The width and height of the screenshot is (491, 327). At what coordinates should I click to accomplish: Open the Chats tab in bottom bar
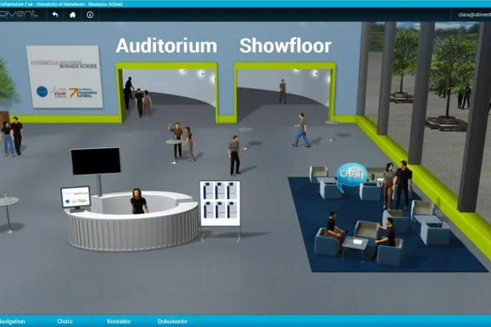click(65, 321)
